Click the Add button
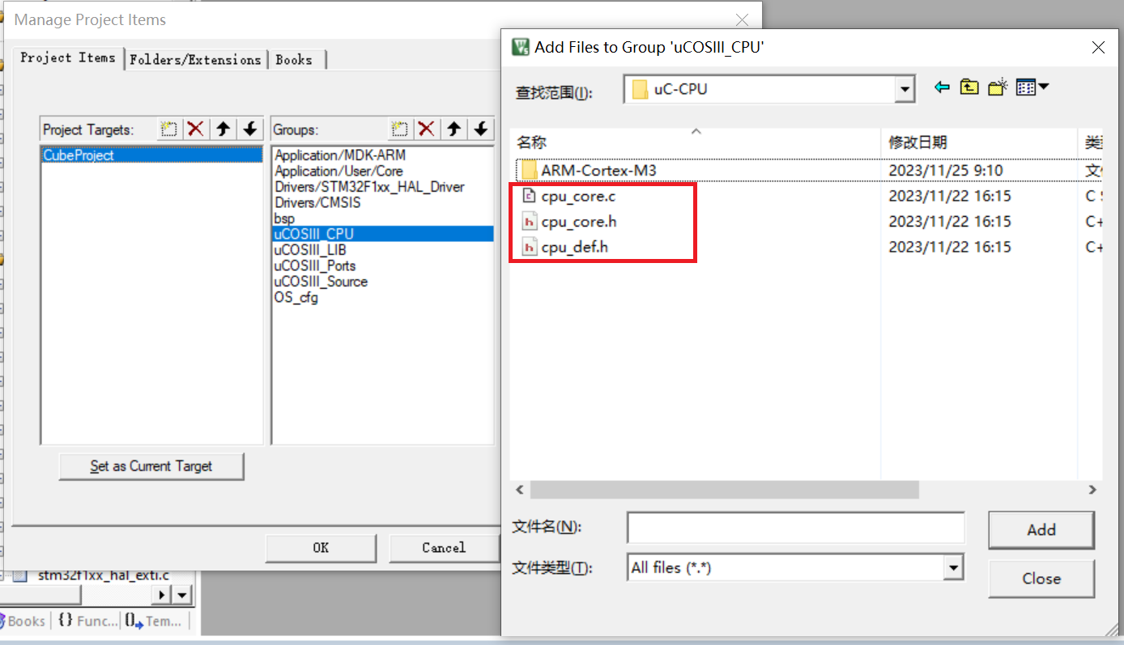This screenshot has width=1124, height=645. click(x=1041, y=530)
